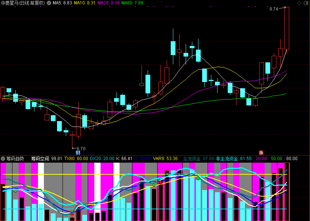Click the 筹码趋势 indicator name
Viewport: 310px width, 221px height.
tap(15, 159)
